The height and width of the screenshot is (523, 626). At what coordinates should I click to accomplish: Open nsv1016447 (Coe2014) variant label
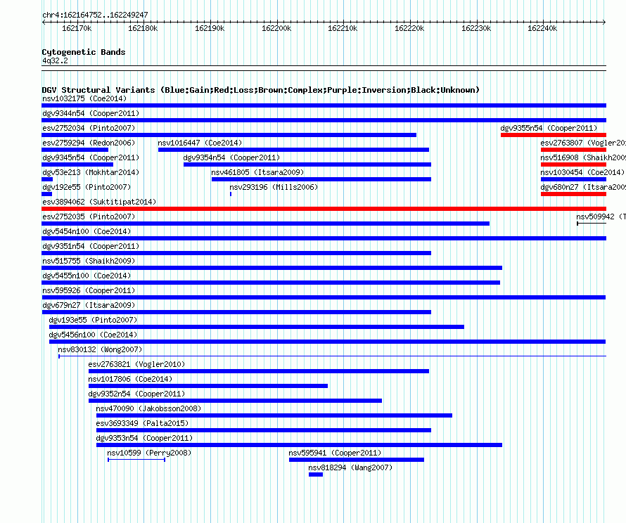[x=200, y=143]
